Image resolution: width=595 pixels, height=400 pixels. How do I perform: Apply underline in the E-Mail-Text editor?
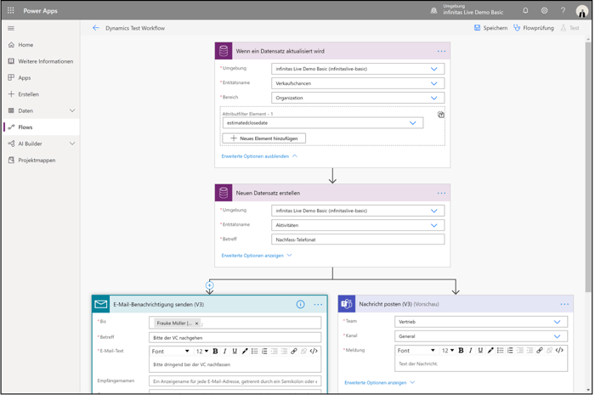coord(235,352)
